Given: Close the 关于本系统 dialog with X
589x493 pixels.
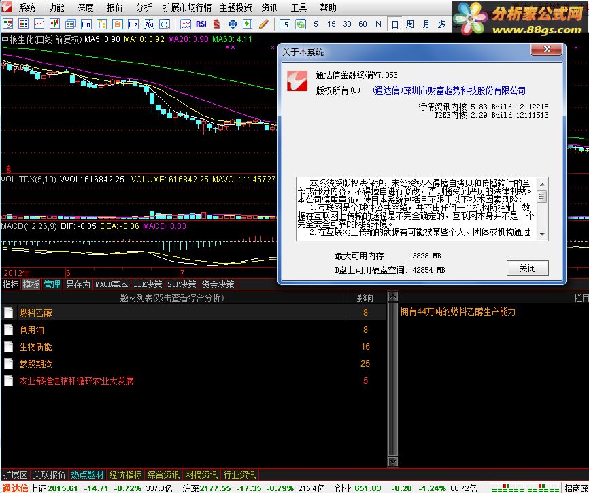Looking at the screenshot, I should point(547,49).
